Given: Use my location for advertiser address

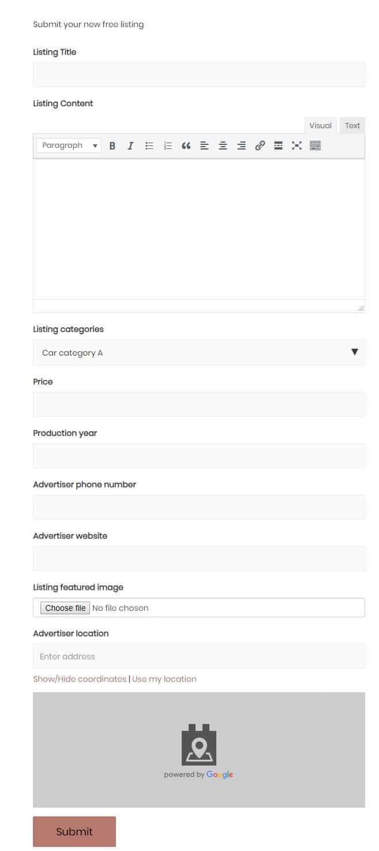Looking at the screenshot, I should 164,679.
